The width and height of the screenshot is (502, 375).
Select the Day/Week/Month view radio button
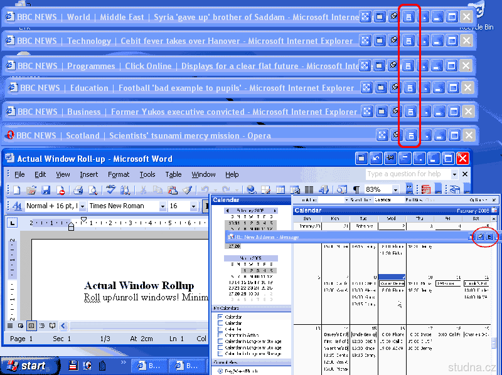(220, 371)
